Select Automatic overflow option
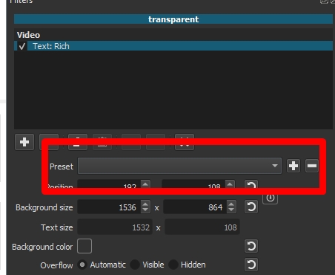Viewport: 335px width, 275px height. click(82, 265)
